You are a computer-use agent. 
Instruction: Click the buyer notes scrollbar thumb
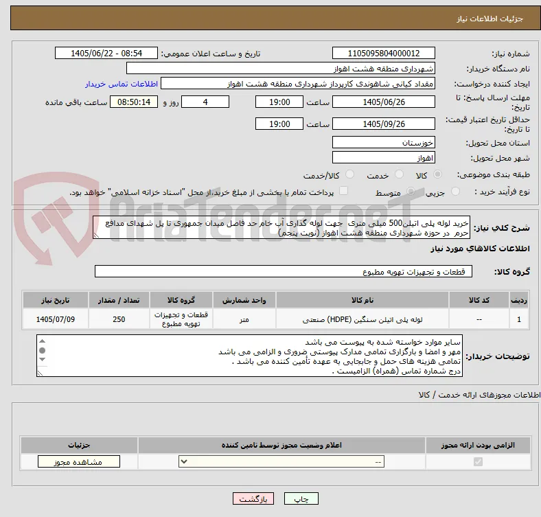43,350
